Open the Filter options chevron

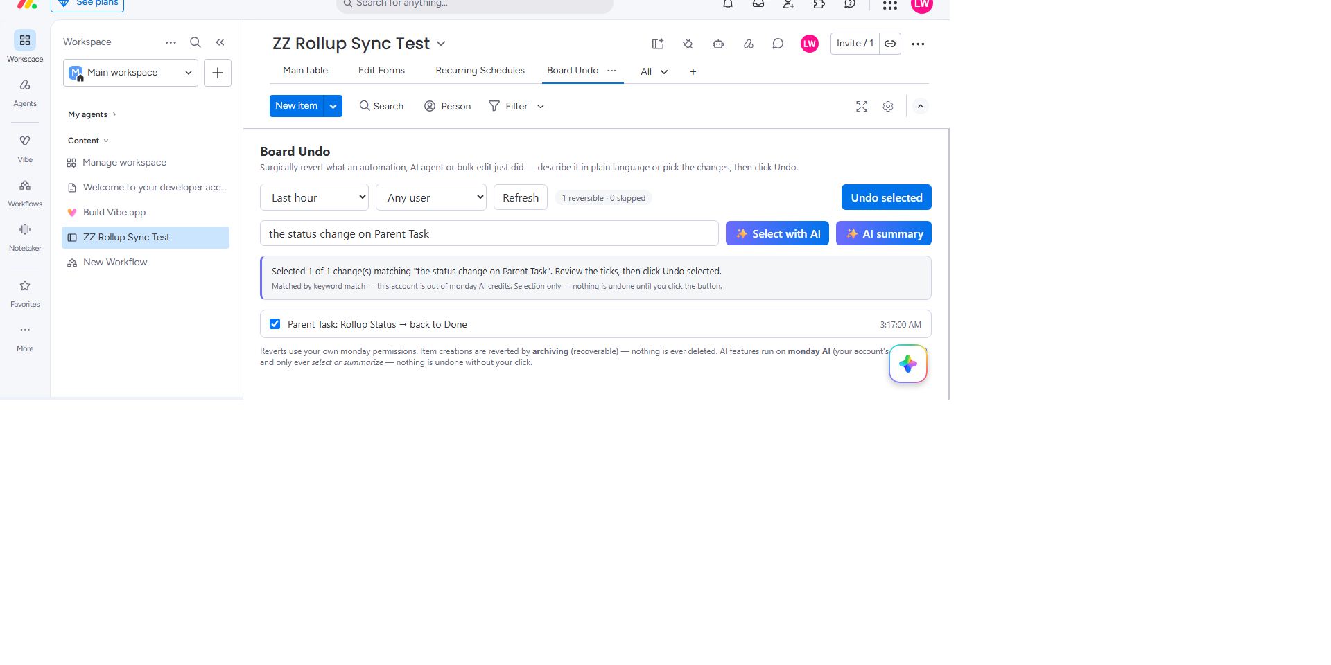(541, 107)
